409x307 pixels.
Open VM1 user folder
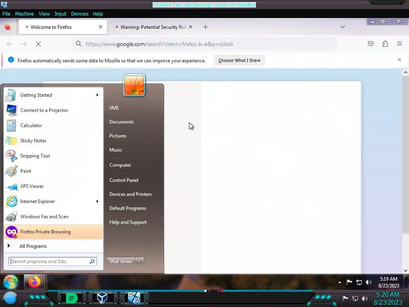click(114, 108)
